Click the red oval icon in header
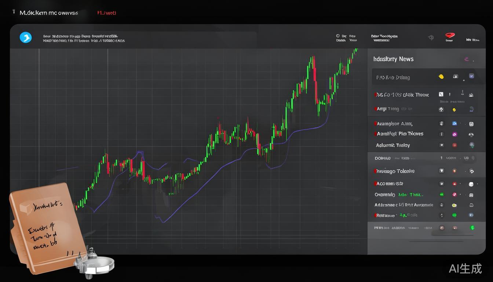Image resolution: width=493 pixels, height=282 pixels. (450, 36)
